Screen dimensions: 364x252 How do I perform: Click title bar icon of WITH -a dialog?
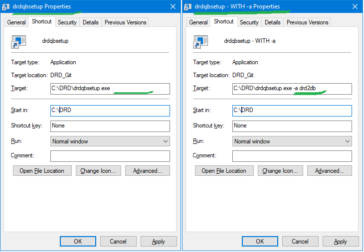tap(188, 7)
